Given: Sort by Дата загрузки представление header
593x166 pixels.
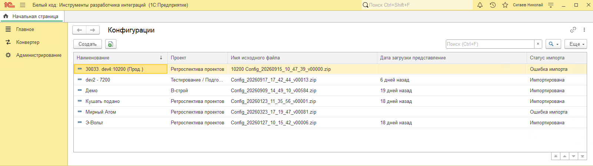Looking at the screenshot, I should (452, 58).
